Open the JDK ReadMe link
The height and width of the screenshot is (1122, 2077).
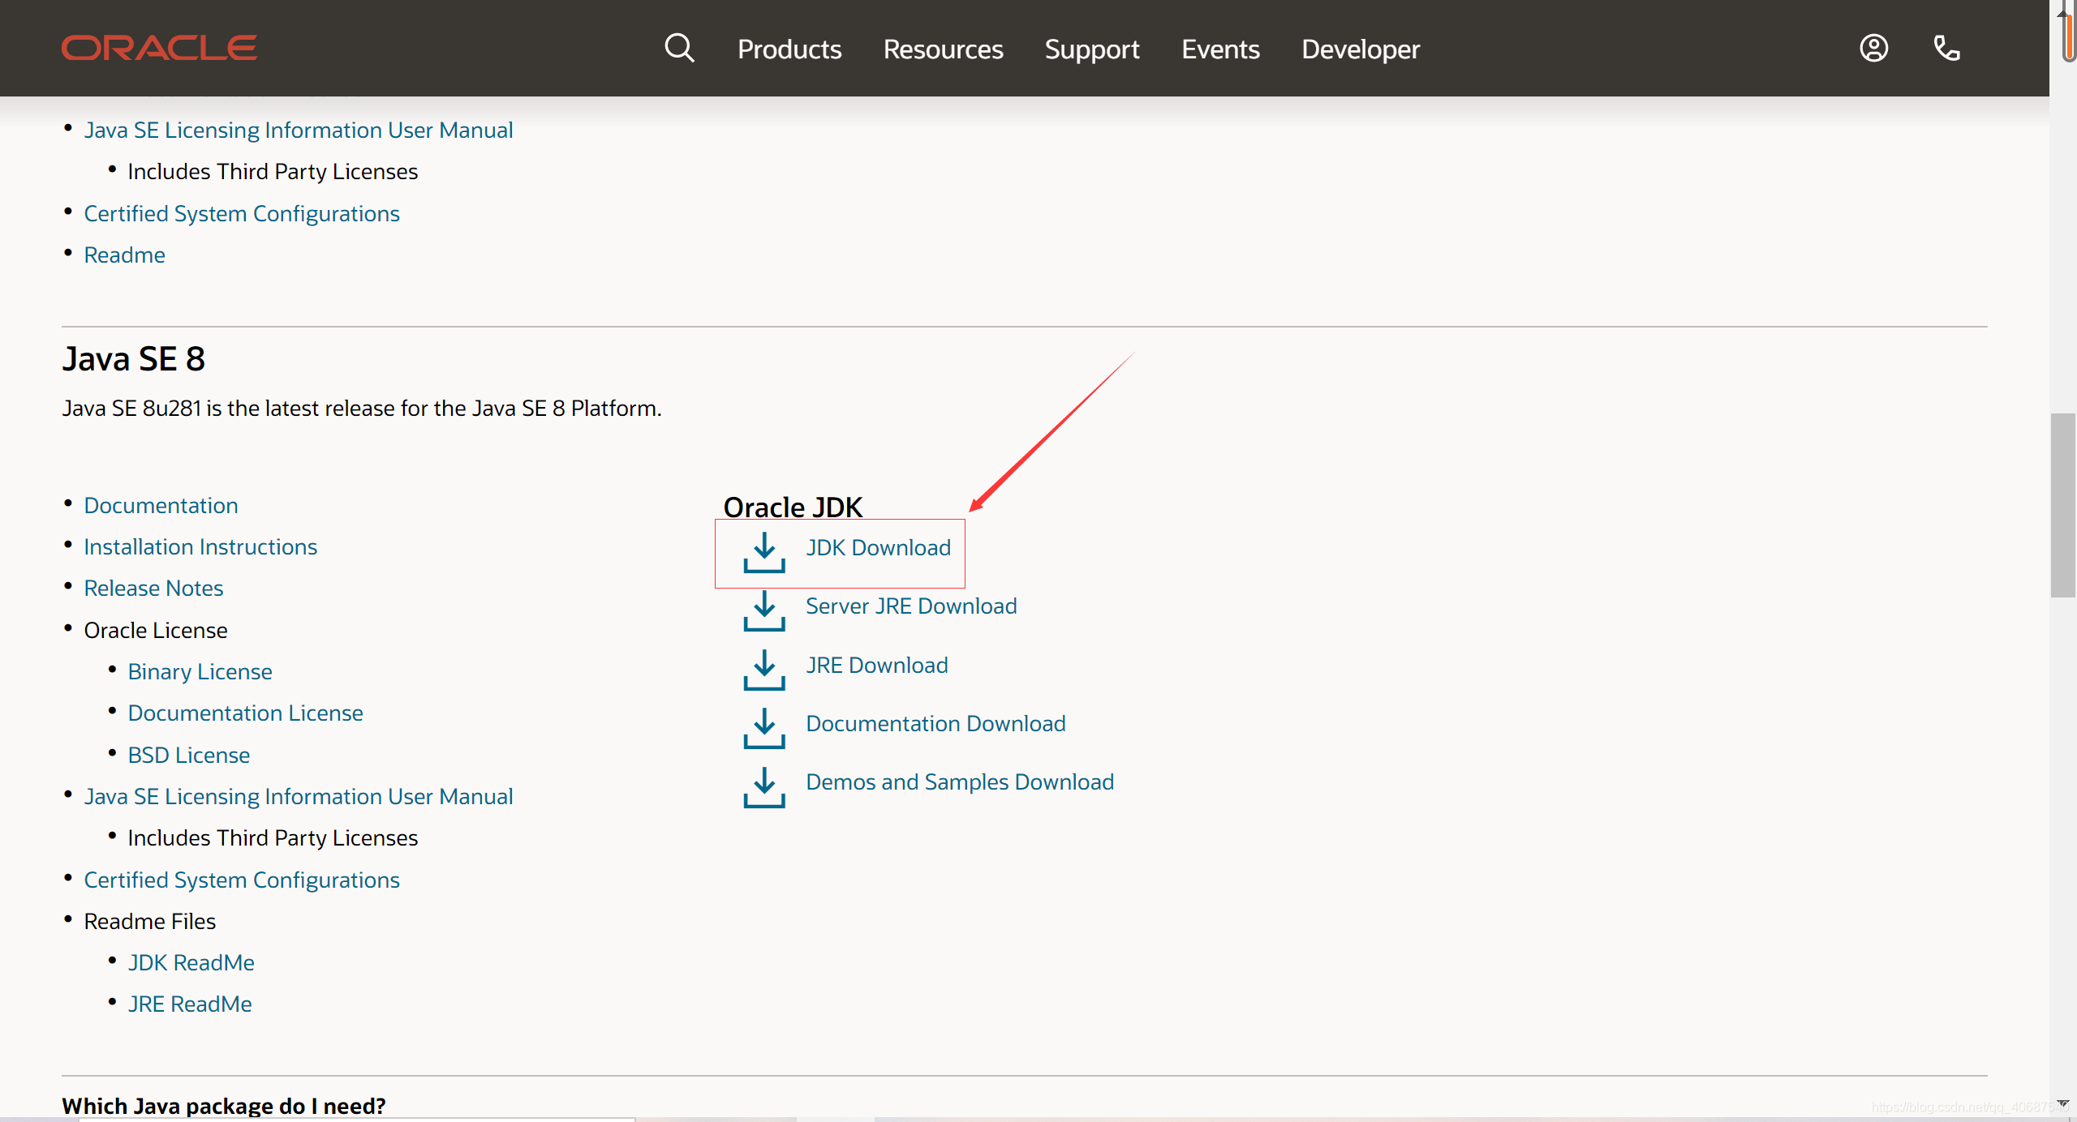click(191, 963)
